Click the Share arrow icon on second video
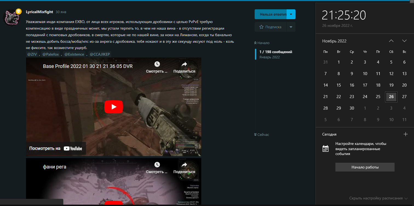This screenshot has width=414, height=206. [184, 165]
